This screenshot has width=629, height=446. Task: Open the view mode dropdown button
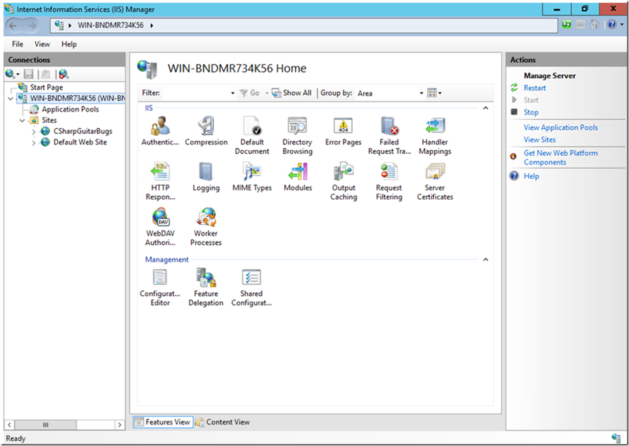(434, 93)
